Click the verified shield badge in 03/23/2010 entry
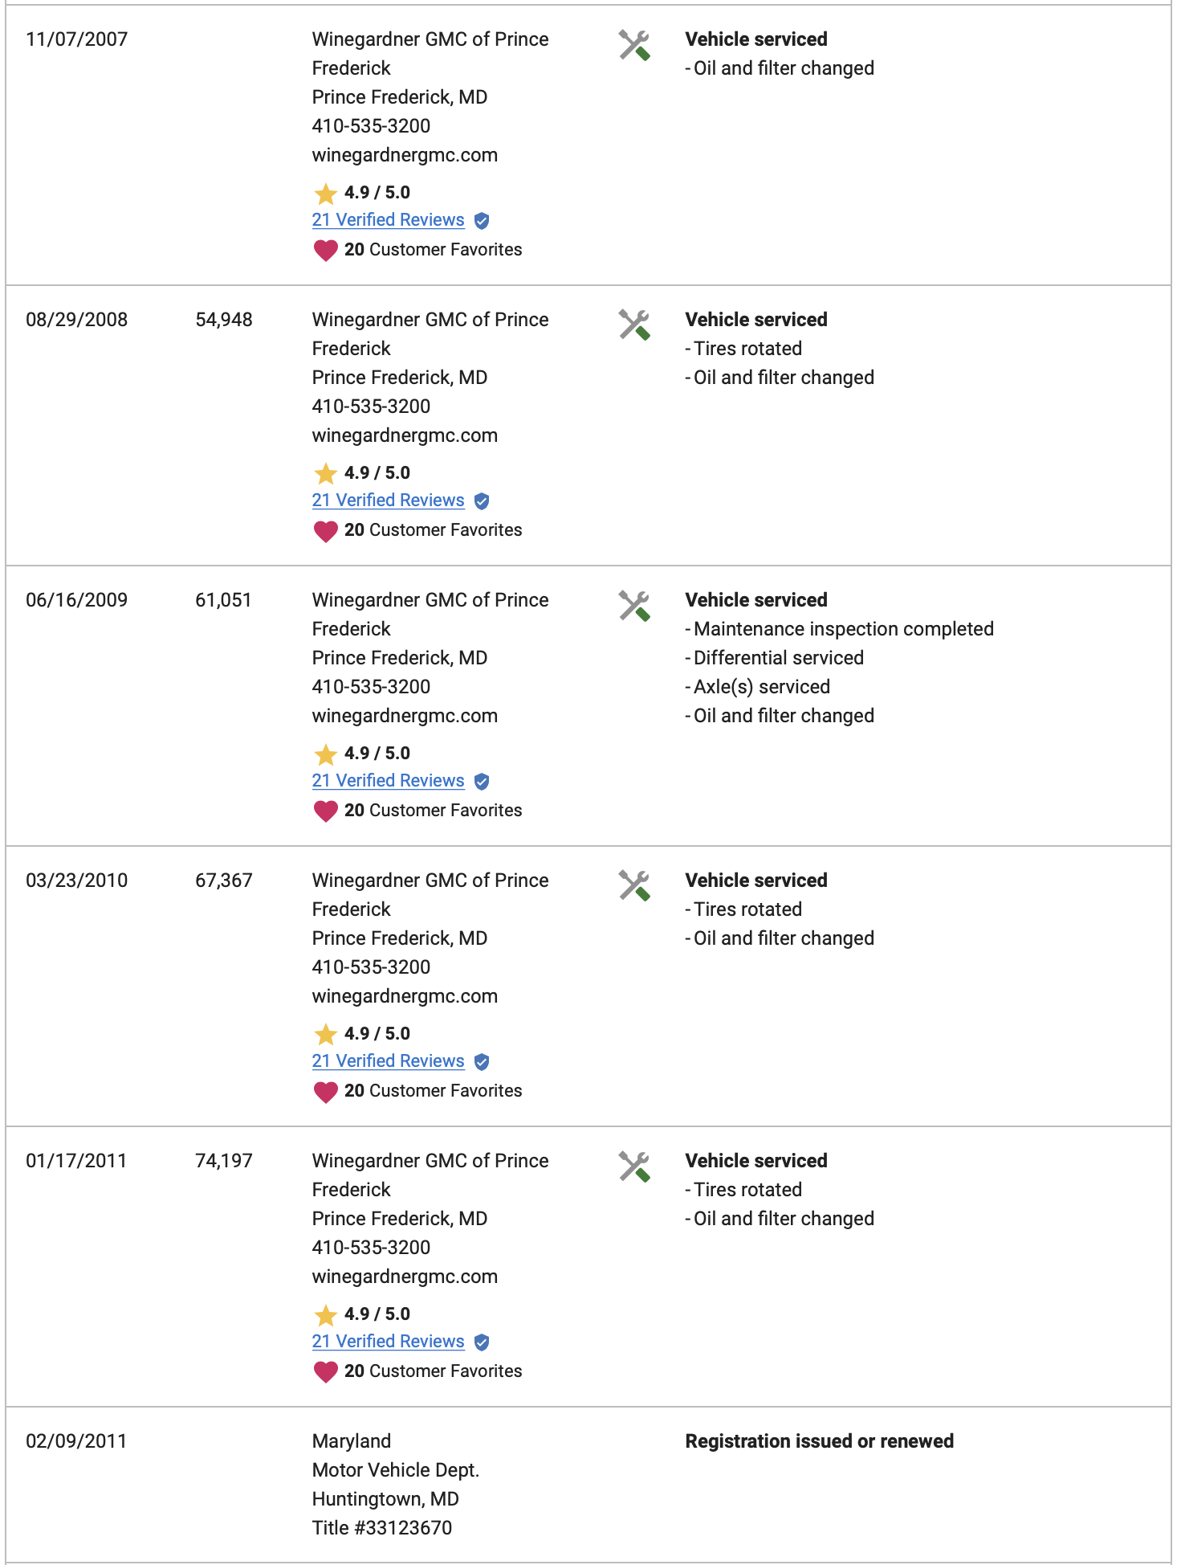The image size is (1177, 1565). (x=482, y=1061)
